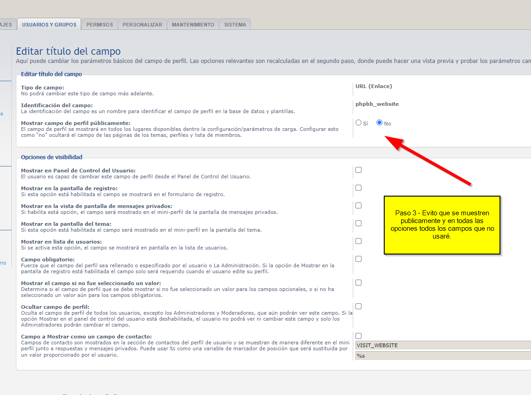Check 'Mostrar el campo si no fue seleccionado'
This screenshot has height=395, width=531.
pos(359,283)
